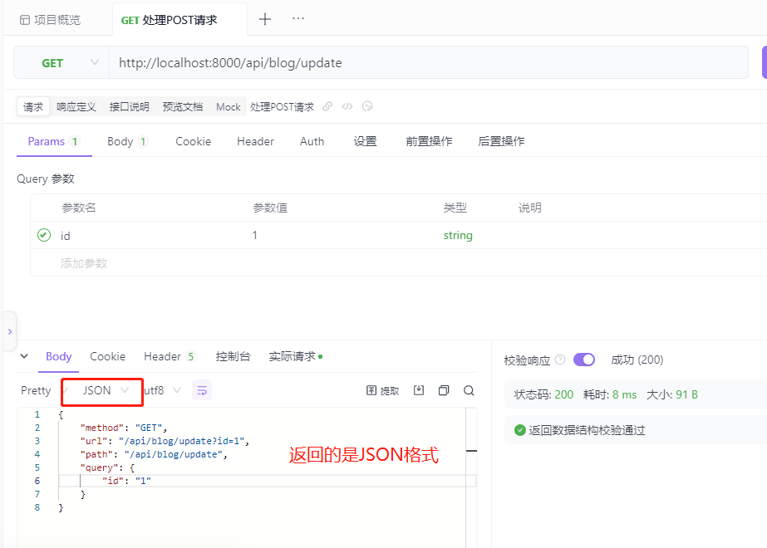Viewport: 767px width, 548px height.
Task: Collapse the response panel with chevron
Action: click(24, 356)
